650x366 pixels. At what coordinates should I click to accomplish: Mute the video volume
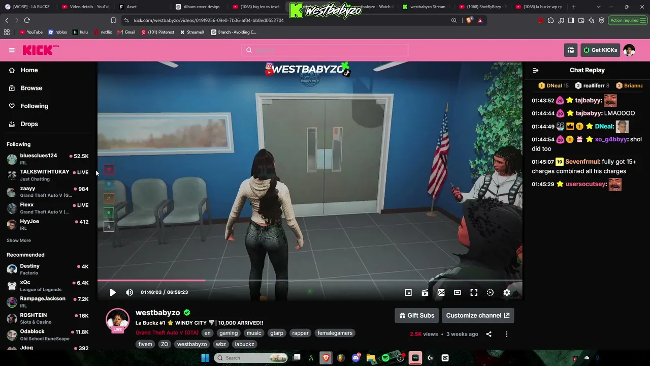pos(129,292)
